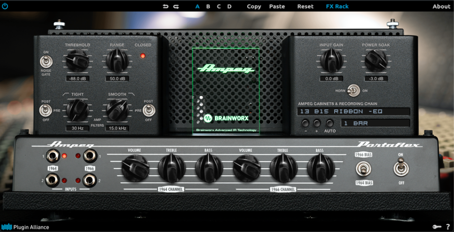
Task: Click the Plugin Alliance logo
Action: point(25,227)
